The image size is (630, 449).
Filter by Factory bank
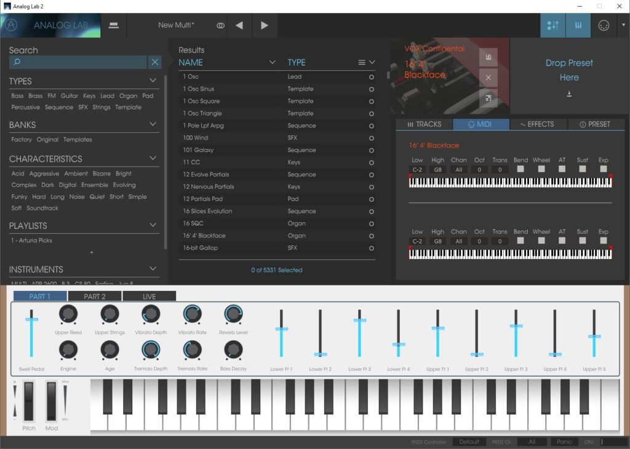[22, 140]
